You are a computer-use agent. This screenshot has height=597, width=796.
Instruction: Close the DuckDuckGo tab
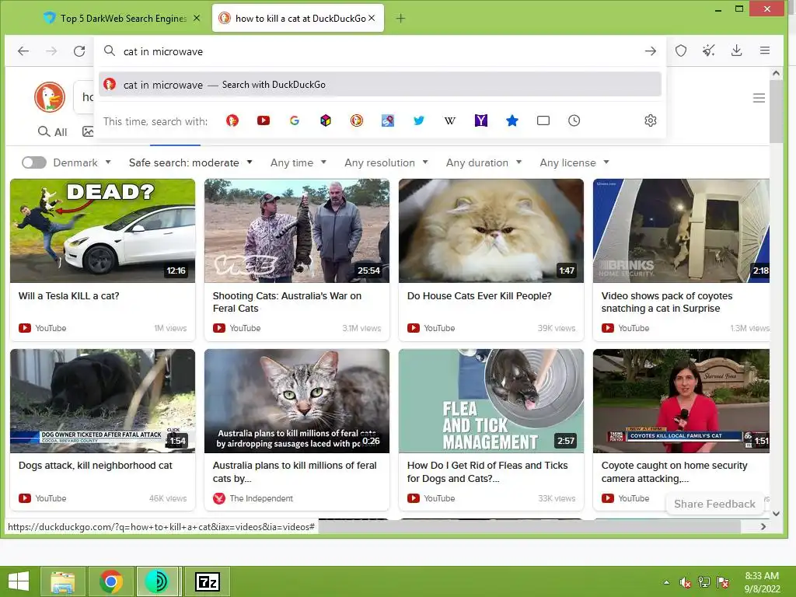pos(372,19)
